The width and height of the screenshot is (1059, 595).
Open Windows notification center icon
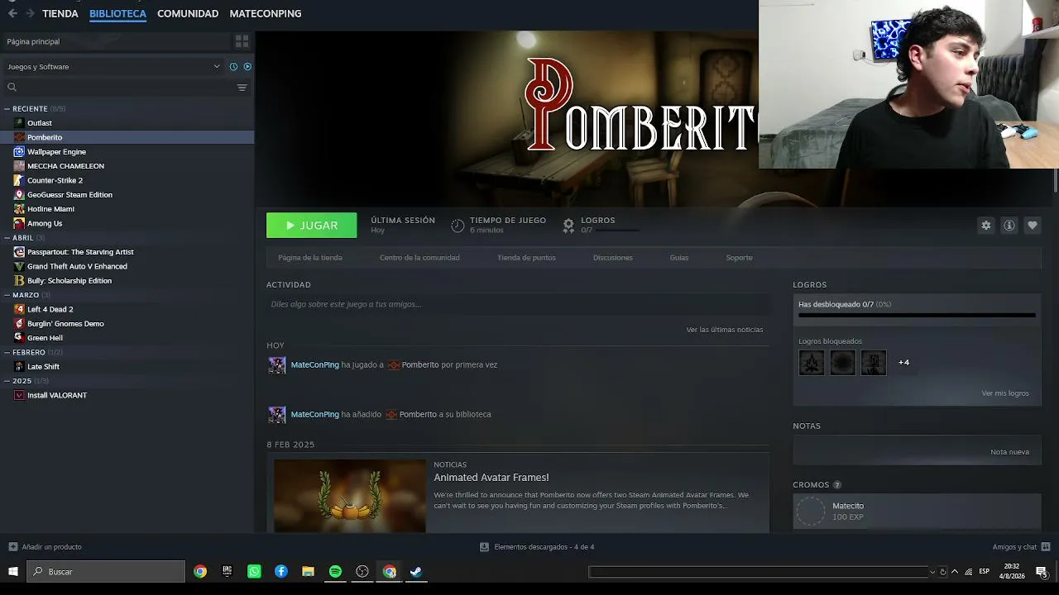pyautogui.click(x=1042, y=572)
